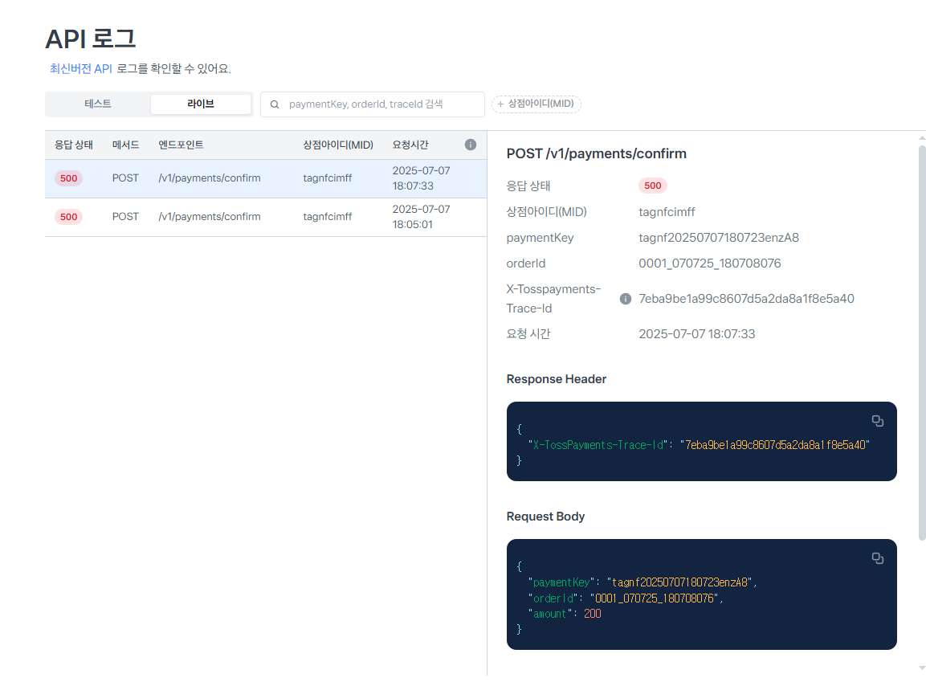The width and height of the screenshot is (926, 682).
Task: Click the detail 요청 시간 value 2025-07-07 18:07:33
Action: click(697, 334)
